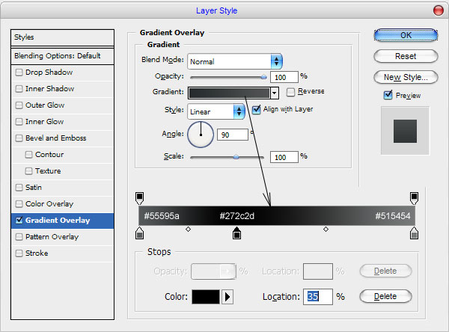Uncheck the Preview checkbox
The height and width of the screenshot is (332, 449).
point(388,95)
